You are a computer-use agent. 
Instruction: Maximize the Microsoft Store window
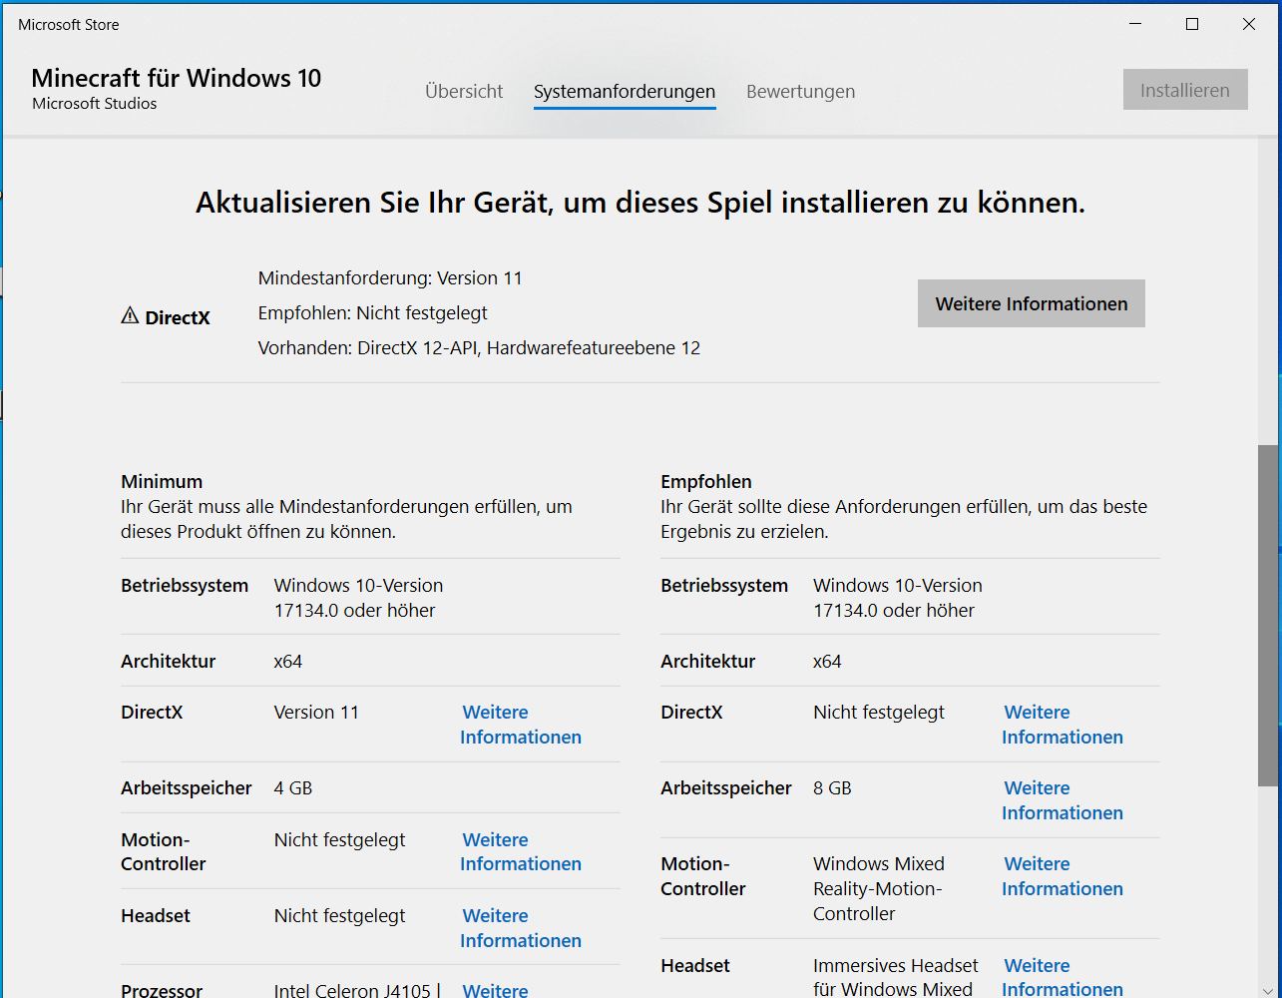(1192, 25)
